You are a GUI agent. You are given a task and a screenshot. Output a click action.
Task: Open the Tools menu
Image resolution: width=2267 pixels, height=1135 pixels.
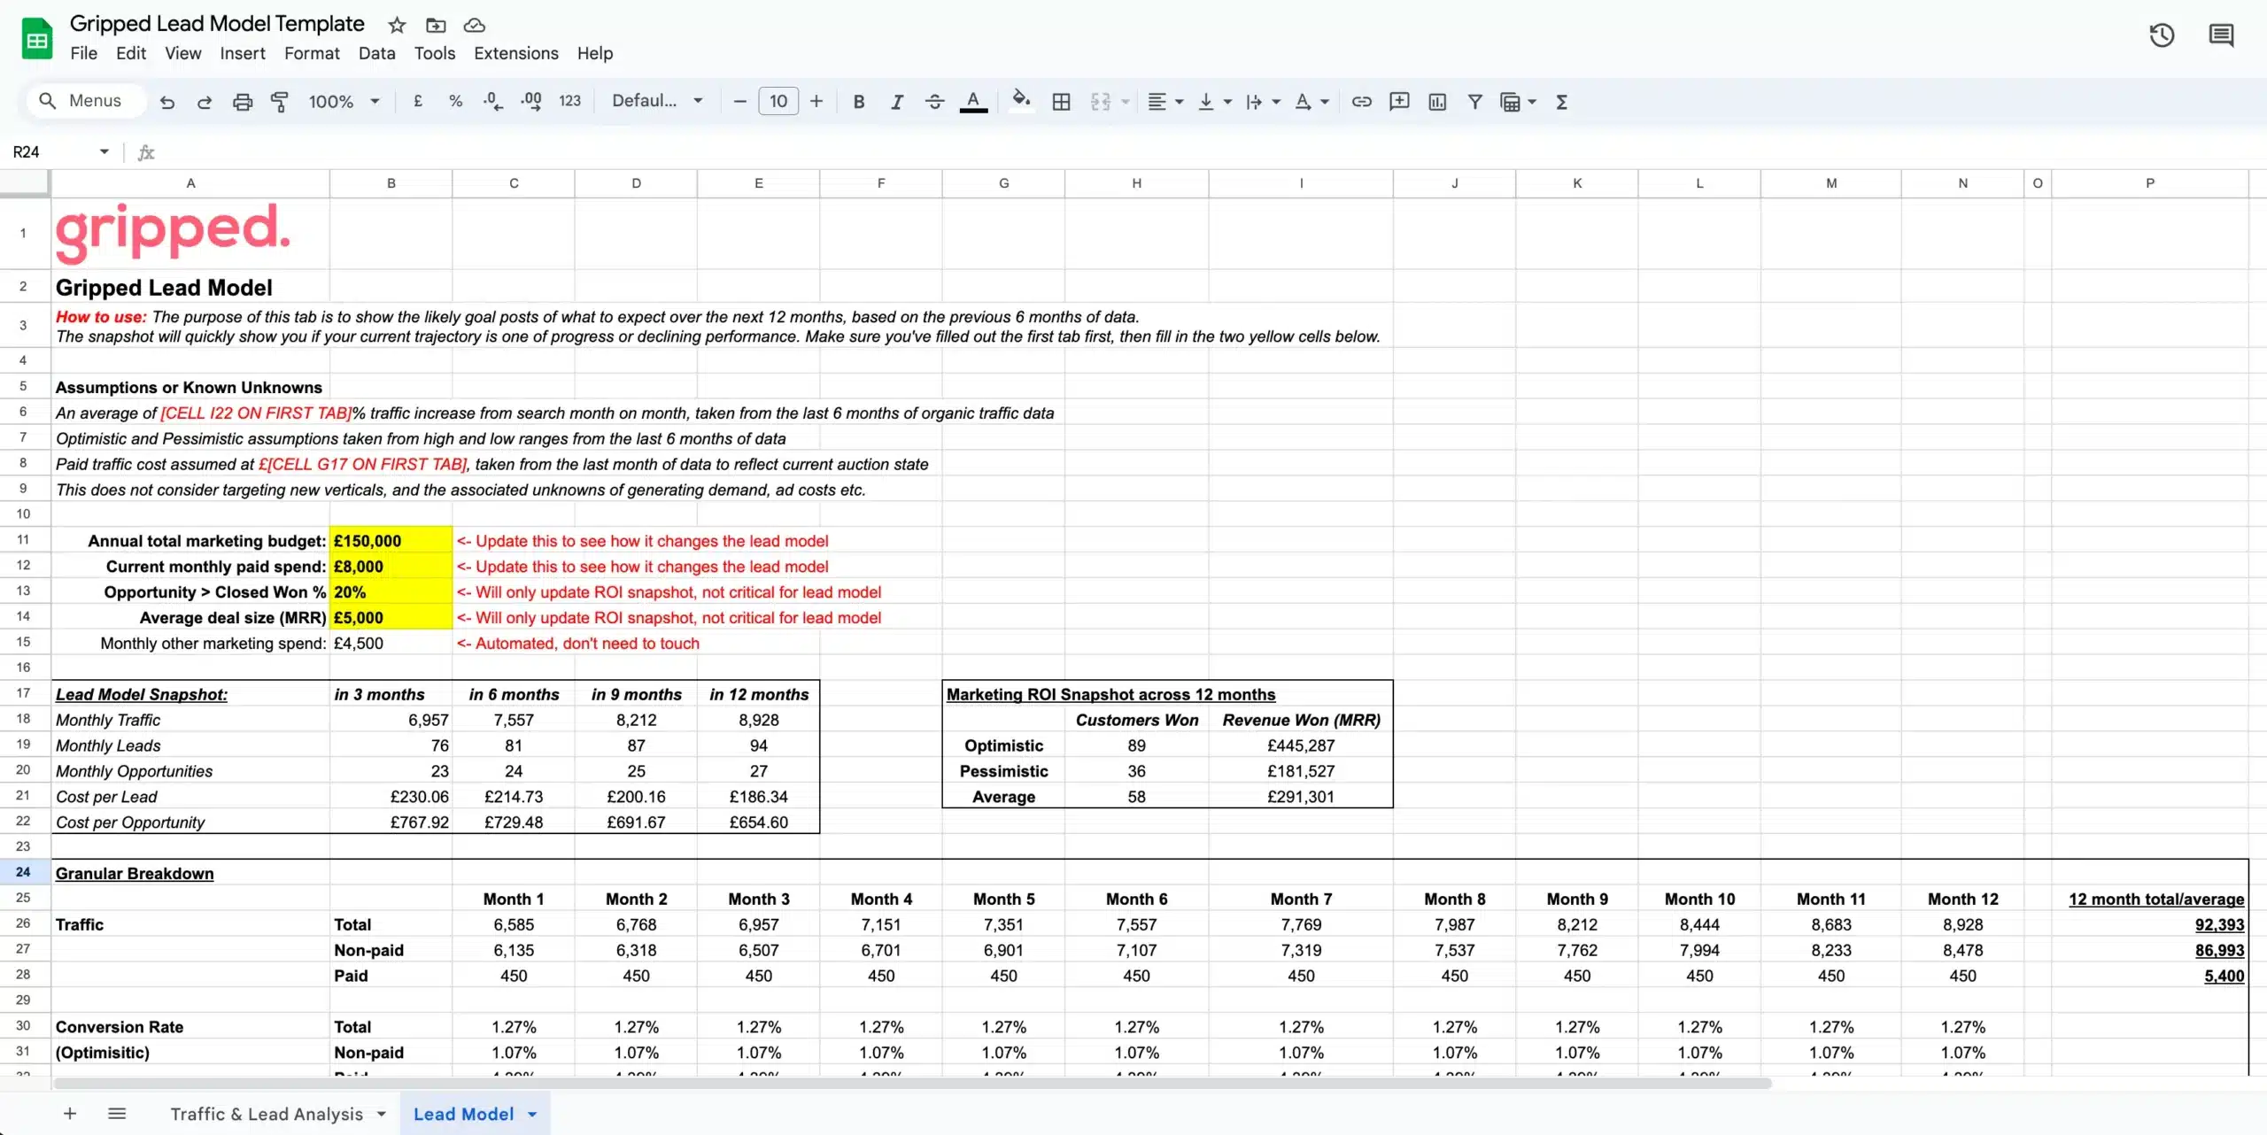(x=435, y=53)
